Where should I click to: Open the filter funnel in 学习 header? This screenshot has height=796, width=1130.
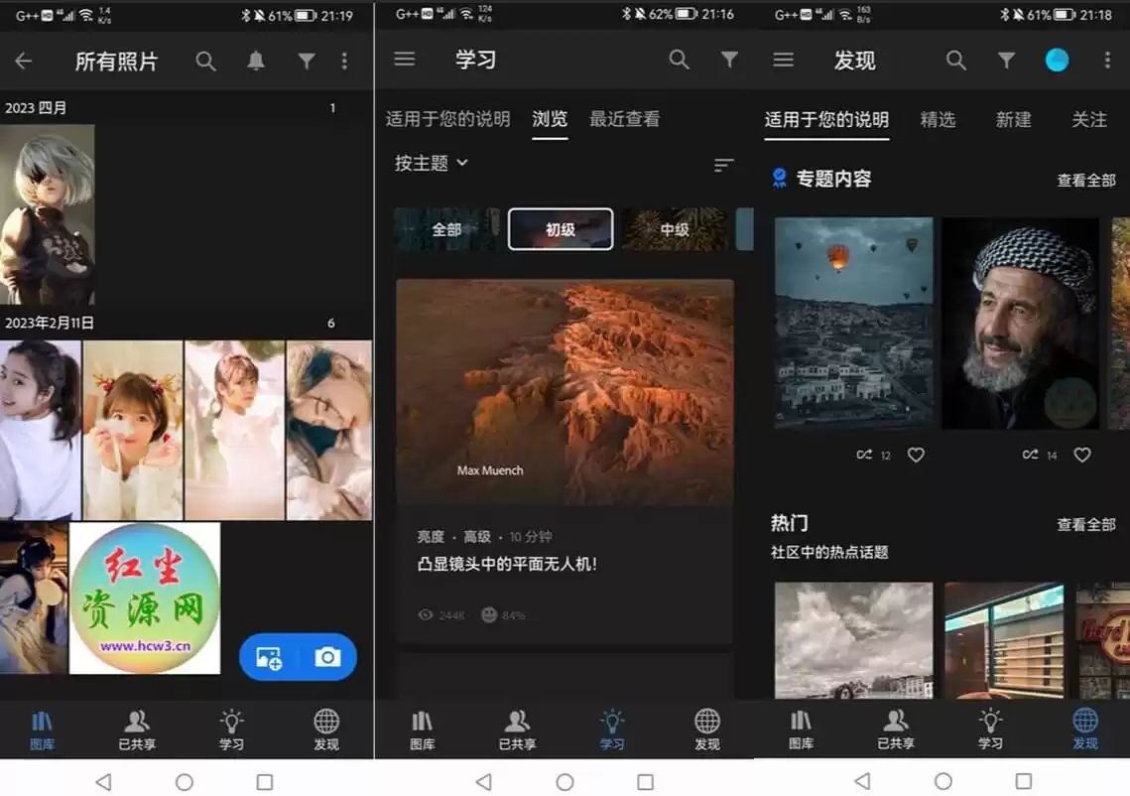tap(729, 60)
